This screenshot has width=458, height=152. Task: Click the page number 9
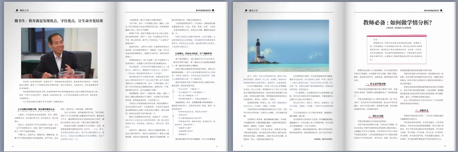(x=445, y=146)
